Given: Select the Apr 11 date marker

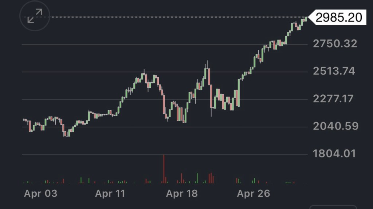Looking at the screenshot, I should 110,193.
